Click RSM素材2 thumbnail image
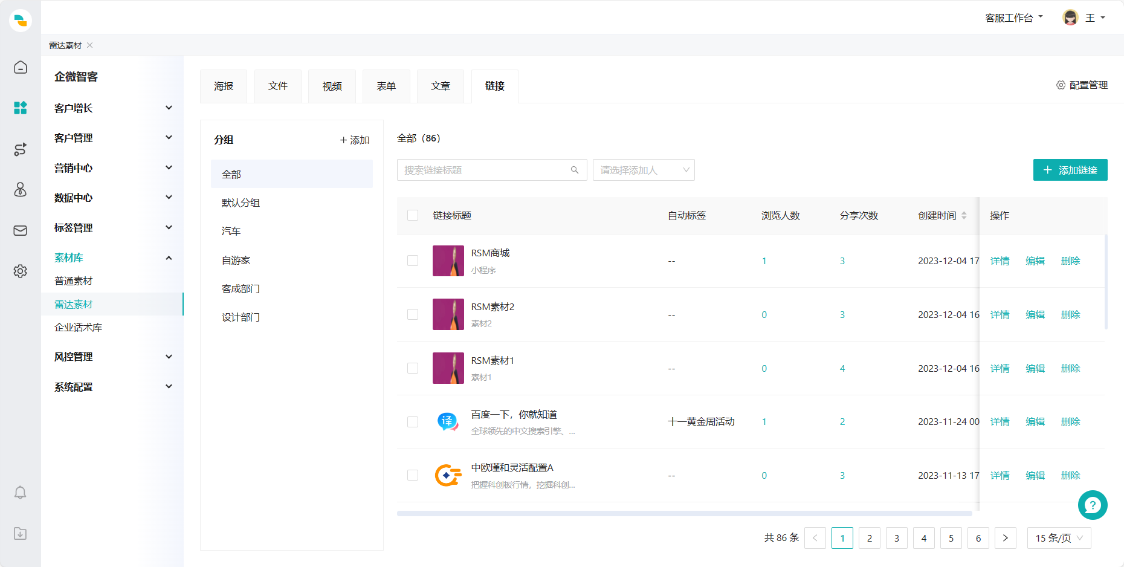Viewport: 1124px width, 567px height. click(448, 314)
